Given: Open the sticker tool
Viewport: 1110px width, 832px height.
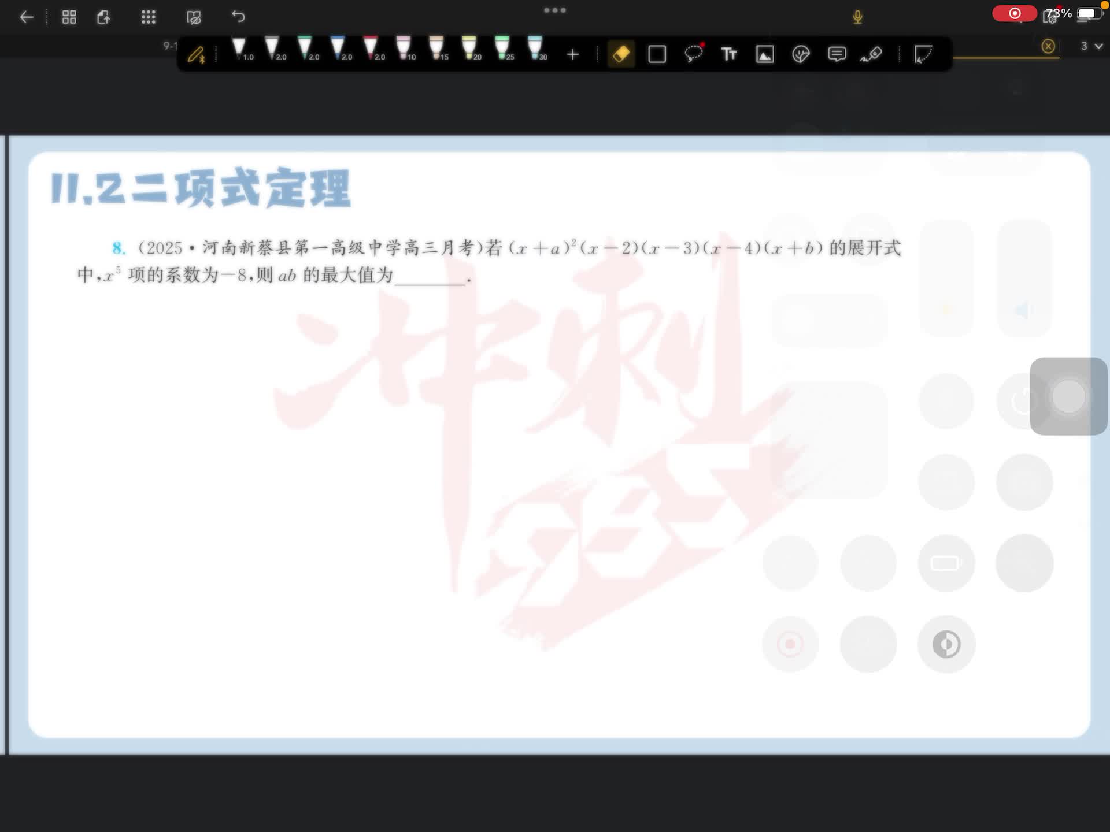Looking at the screenshot, I should (801, 54).
